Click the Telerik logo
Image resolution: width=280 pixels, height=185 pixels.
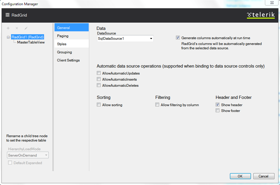(x=261, y=15)
